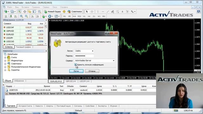Toggle the Navigator window icon
The width and height of the screenshot is (203, 114).
tap(29, 12)
